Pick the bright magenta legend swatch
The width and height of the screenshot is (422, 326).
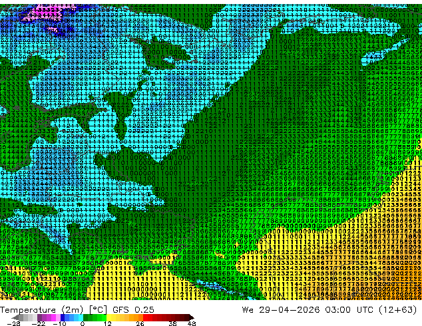pyautogui.click(x=53, y=317)
